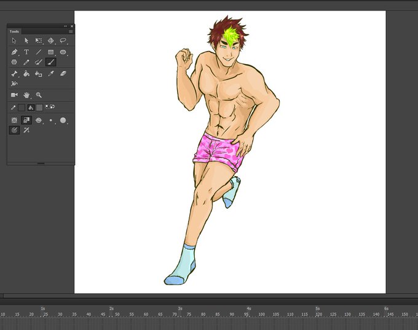The width and height of the screenshot is (418, 330).
Task: Select the Eraser tool
Action: [63, 73]
